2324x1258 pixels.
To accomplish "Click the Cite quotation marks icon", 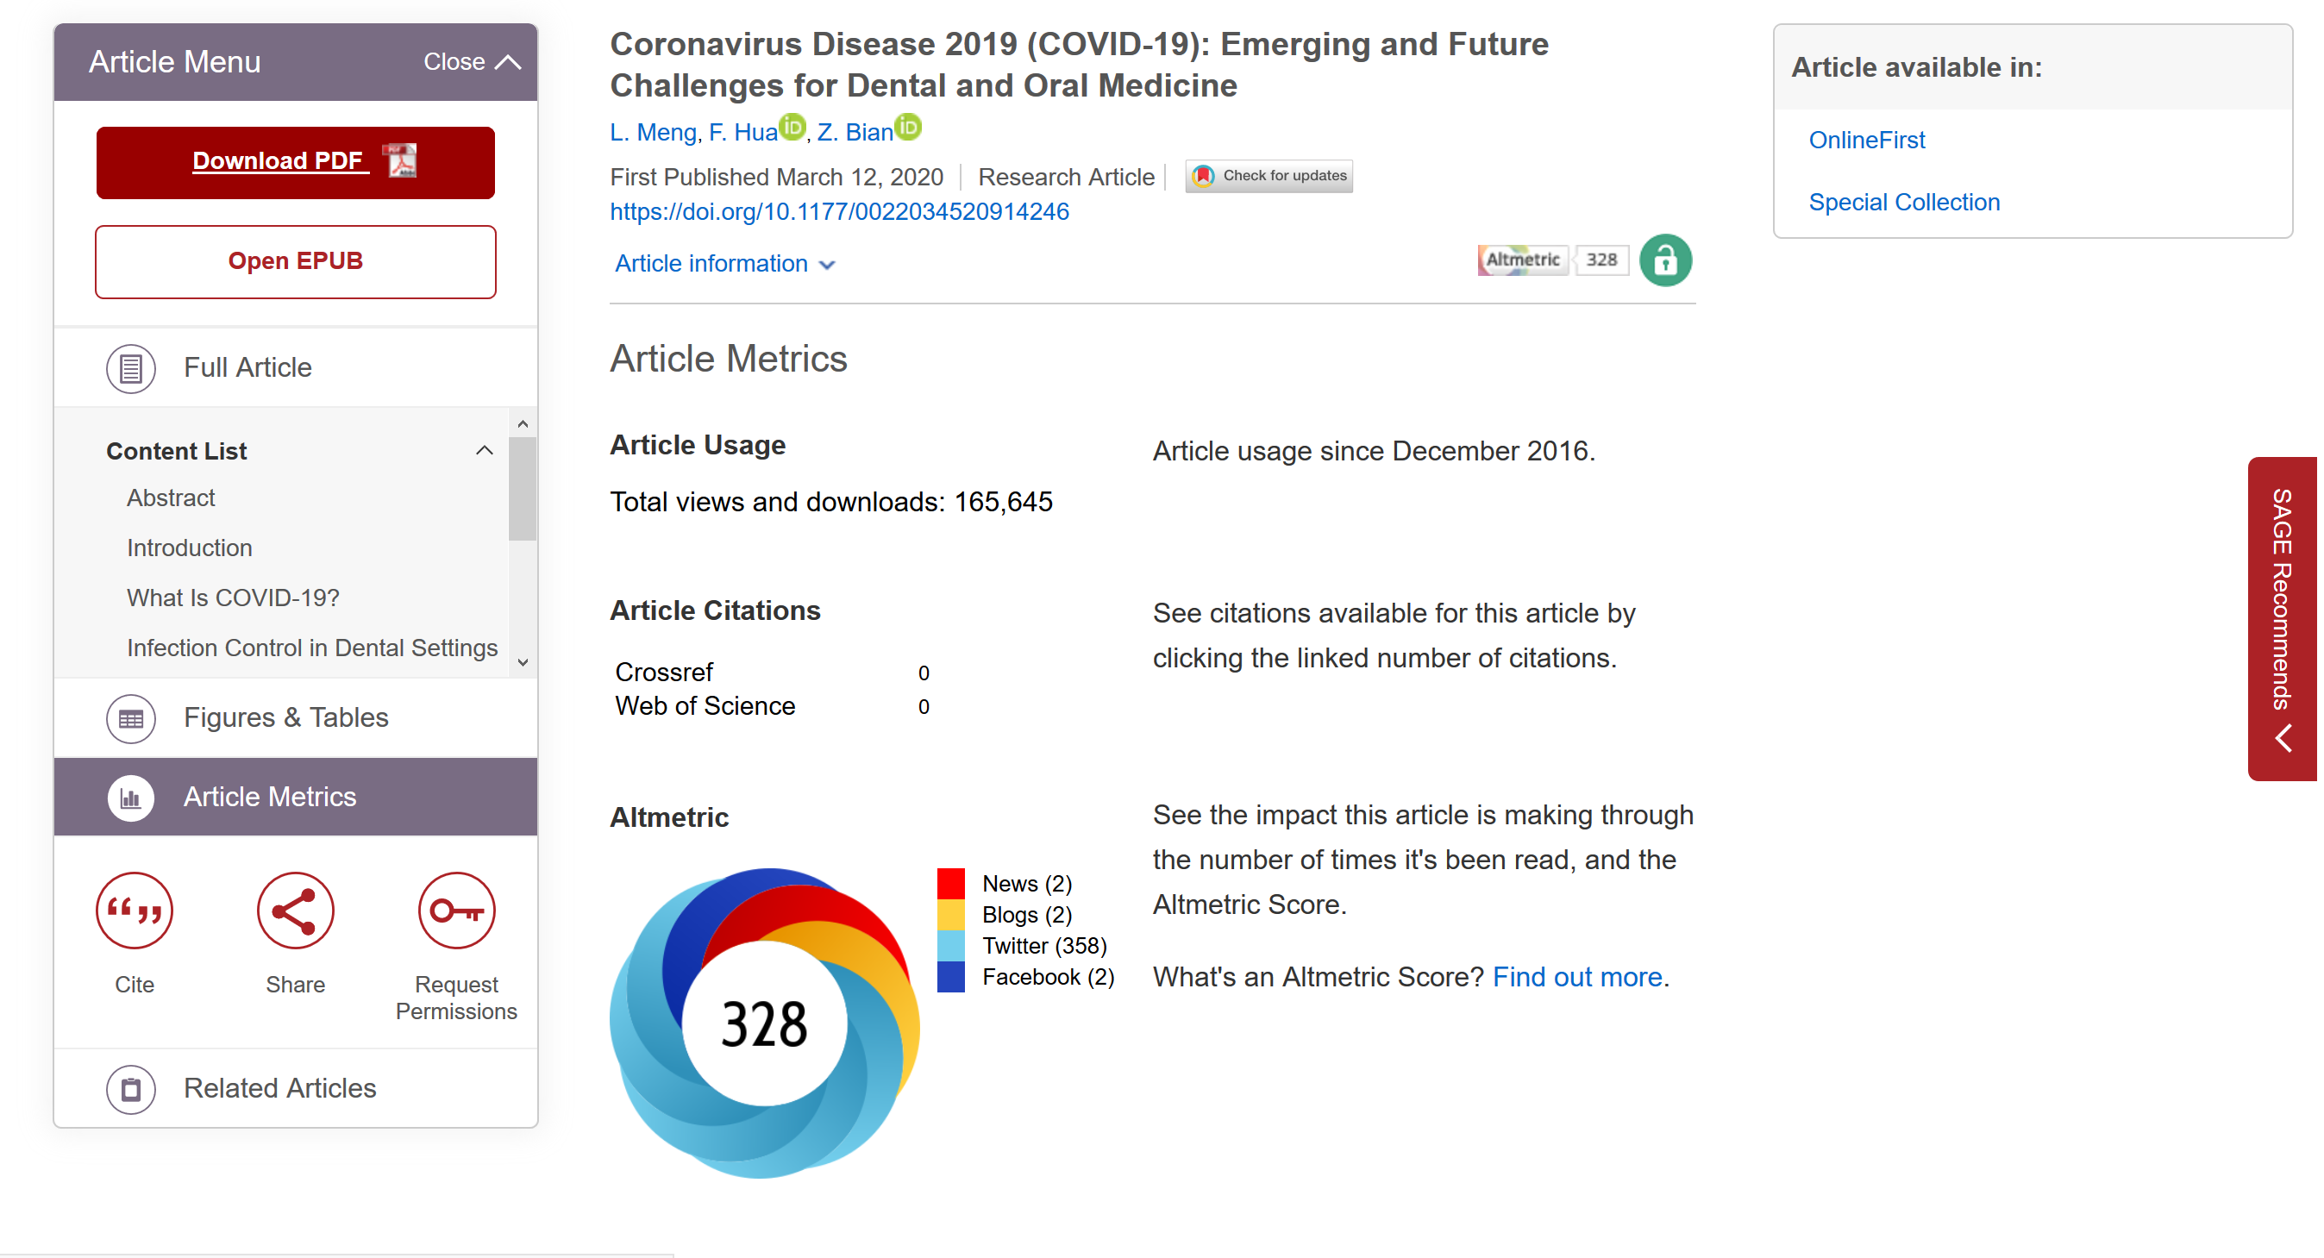I will click(x=135, y=910).
